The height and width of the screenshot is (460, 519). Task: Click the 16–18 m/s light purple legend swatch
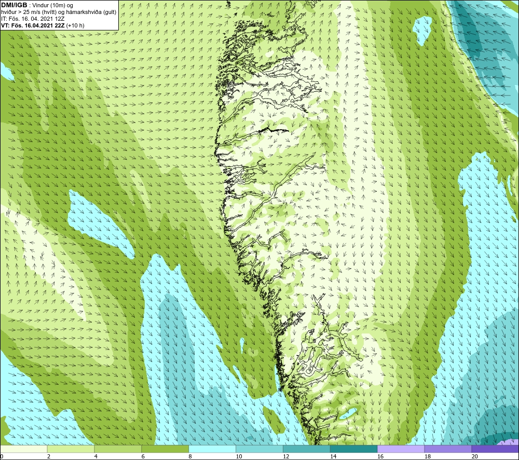401,449
